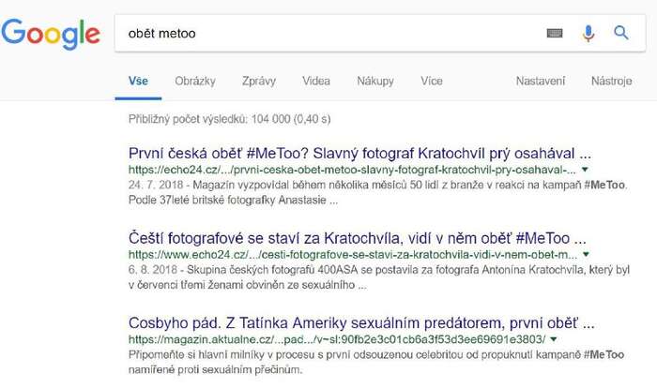Select the Vše tab
This screenshot has width=657, height=388.
pos(138,81)
